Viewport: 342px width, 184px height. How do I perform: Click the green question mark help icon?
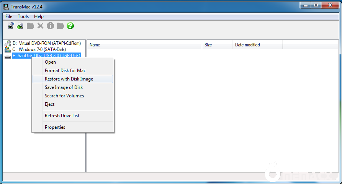click(x=70, y=26)
